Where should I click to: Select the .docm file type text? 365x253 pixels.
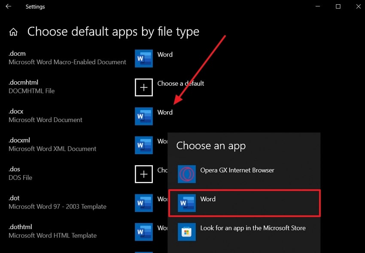(17, 54)
